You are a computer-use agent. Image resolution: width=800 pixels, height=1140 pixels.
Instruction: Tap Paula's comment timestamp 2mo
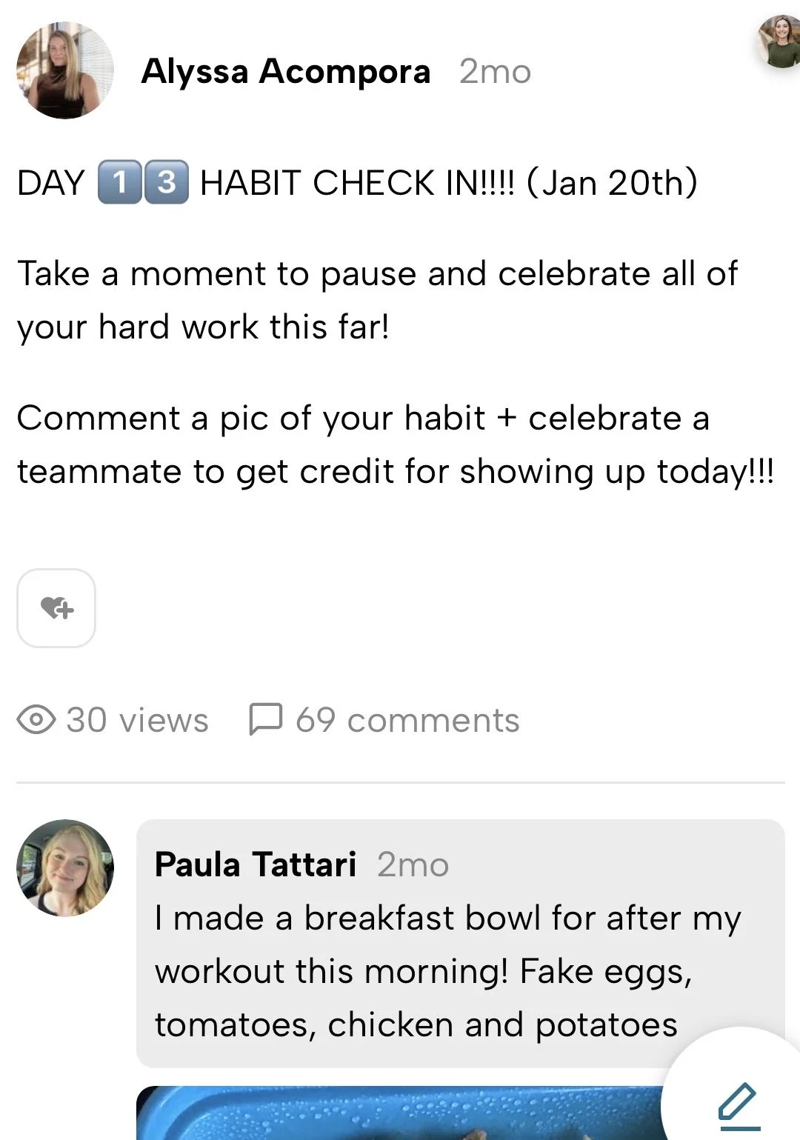pyautogui.click(x=413, y=865)
